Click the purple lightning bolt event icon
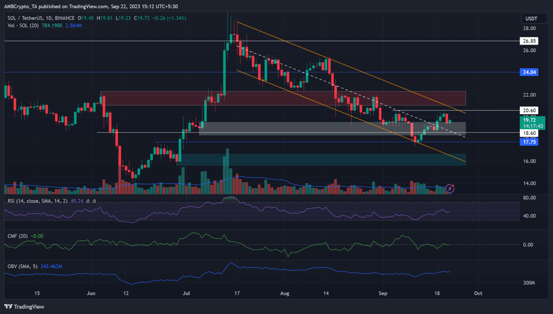The image size is (553, 314). 450,188
